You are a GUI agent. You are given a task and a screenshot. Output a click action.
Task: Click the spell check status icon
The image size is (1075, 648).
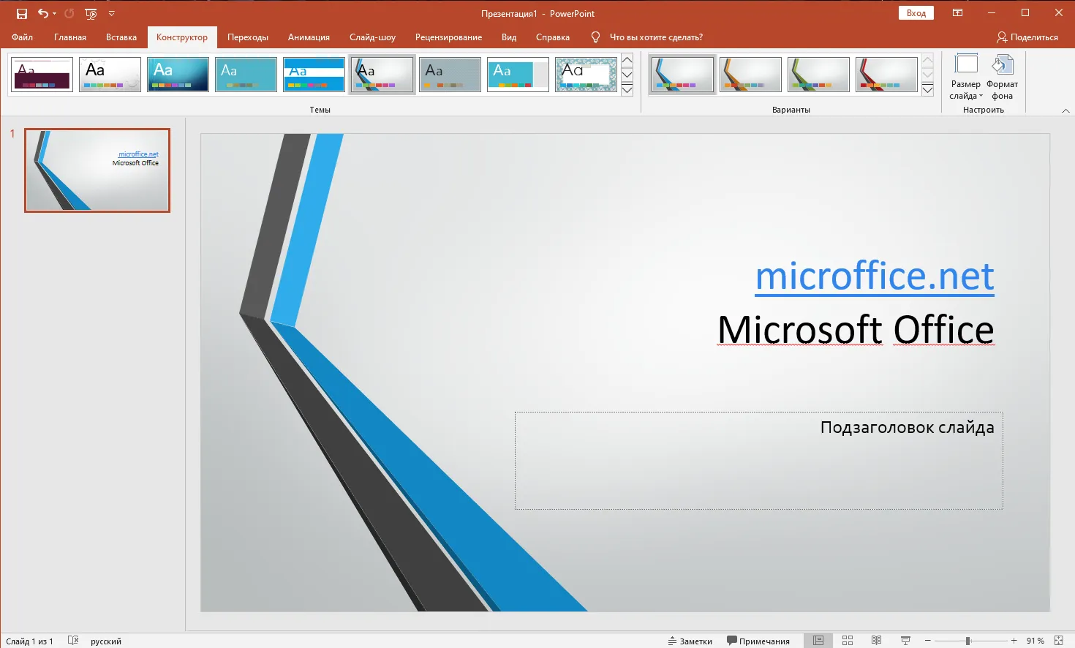tap(73, 641)
